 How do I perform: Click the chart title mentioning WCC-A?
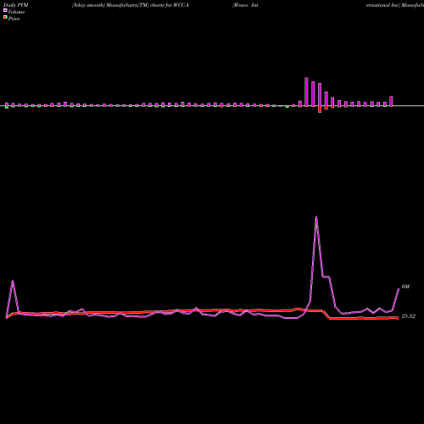131,5
